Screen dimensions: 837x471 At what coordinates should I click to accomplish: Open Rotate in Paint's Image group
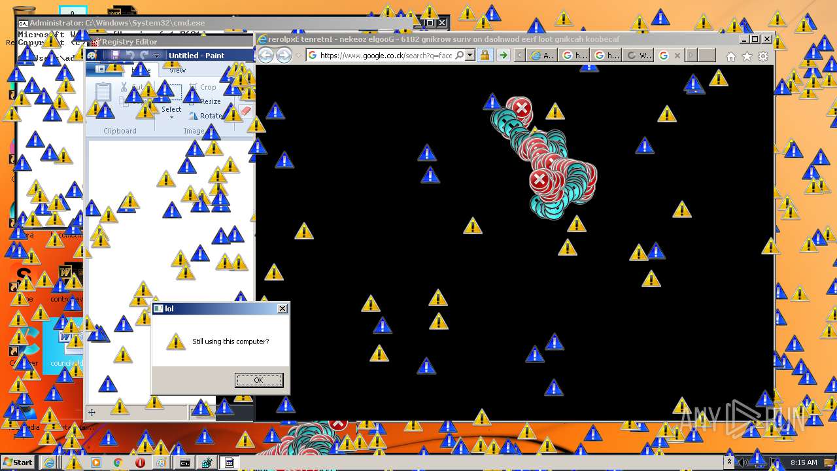[x=205, y=116]
